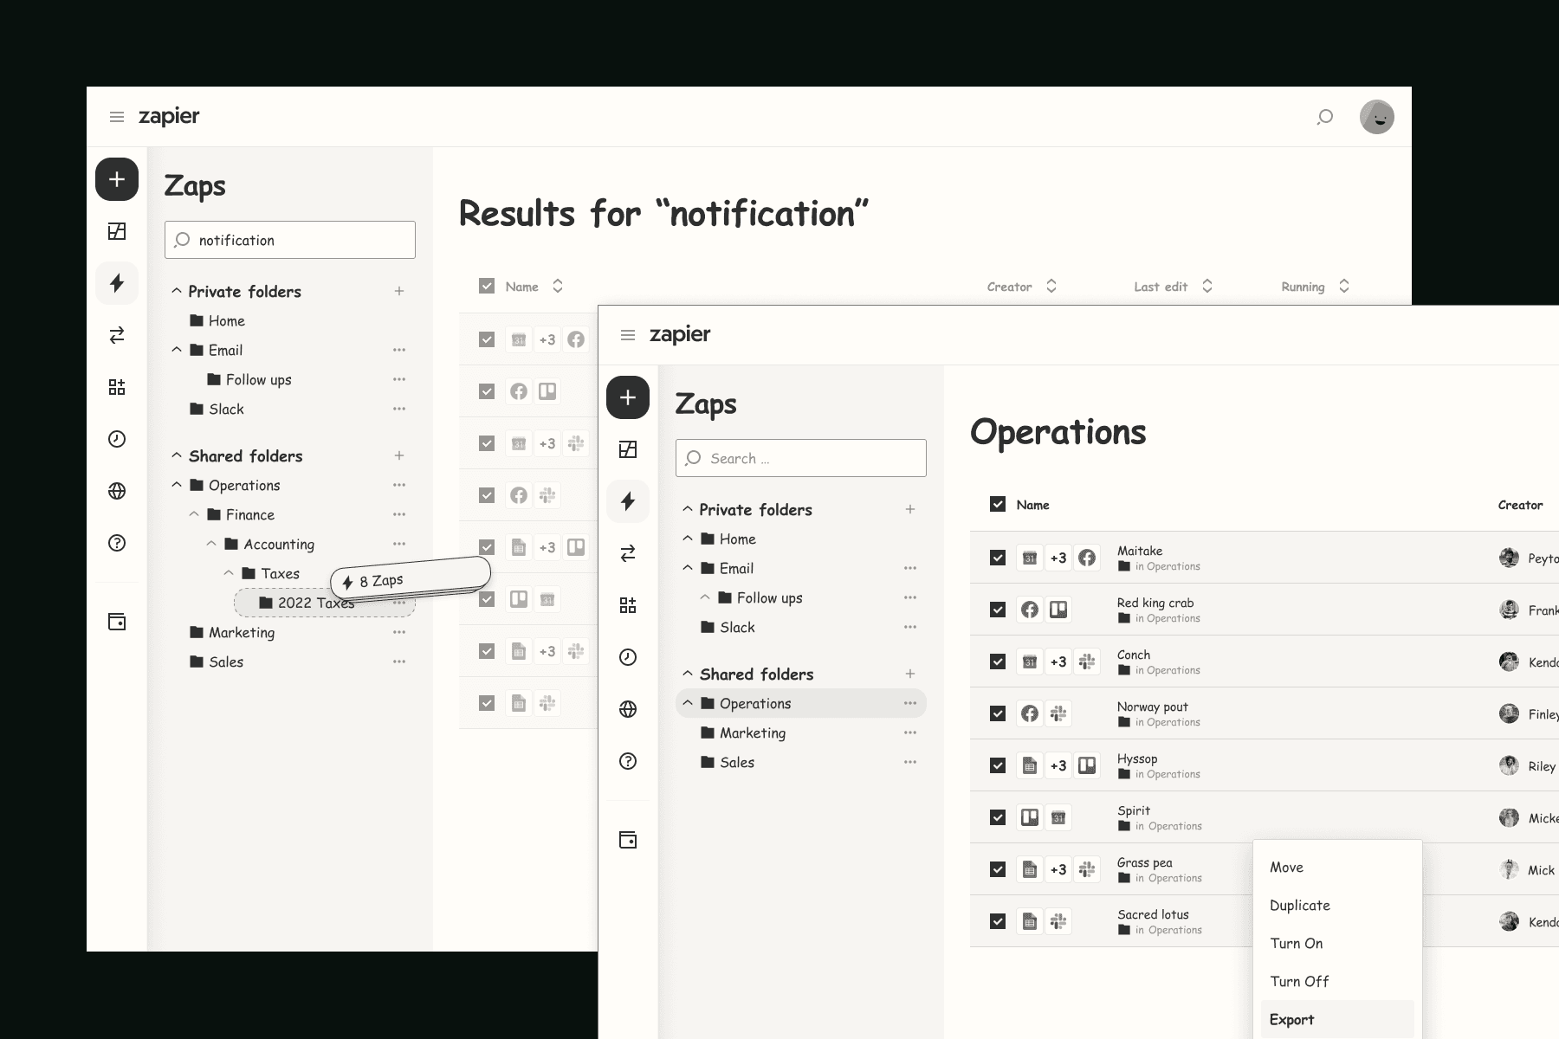This screenshot has height=1039, width=1559.
Task: Choose Turn On from the context menu
Action: pos(1337,943)
